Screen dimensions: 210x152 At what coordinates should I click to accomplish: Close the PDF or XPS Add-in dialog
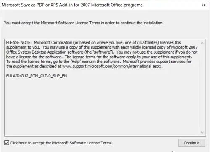[203, 5]
